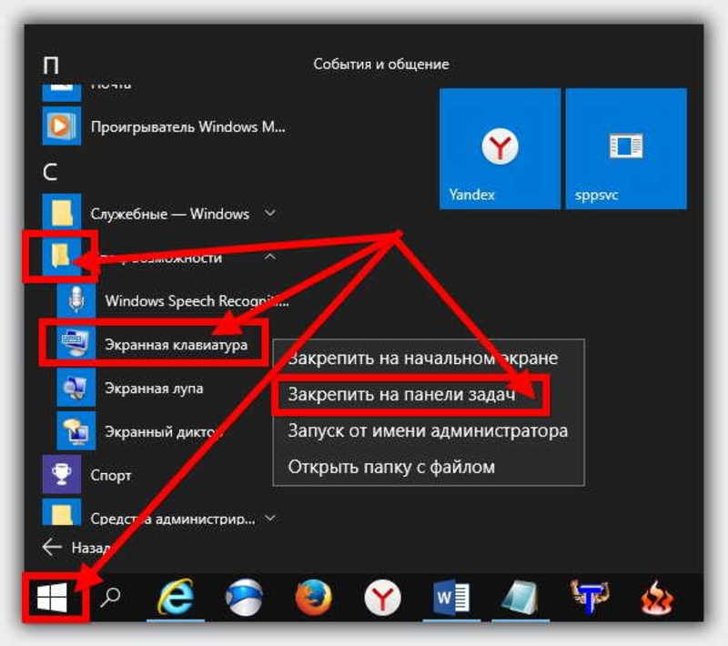Screen dimensions: 728x646
Task: Open Firefox from the taskbar
Action: click(x=313, y=597)
